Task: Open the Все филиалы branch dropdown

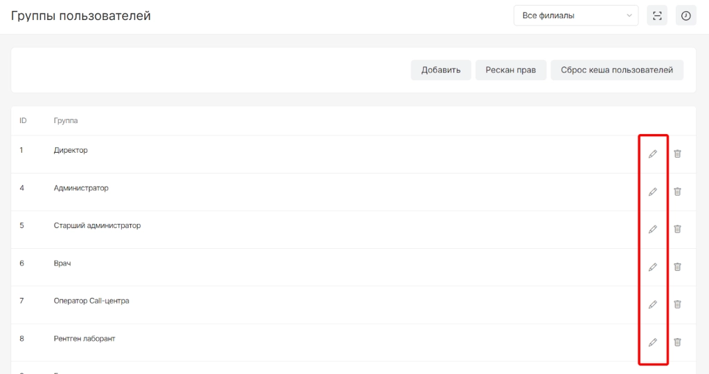Action: point(575,16)
